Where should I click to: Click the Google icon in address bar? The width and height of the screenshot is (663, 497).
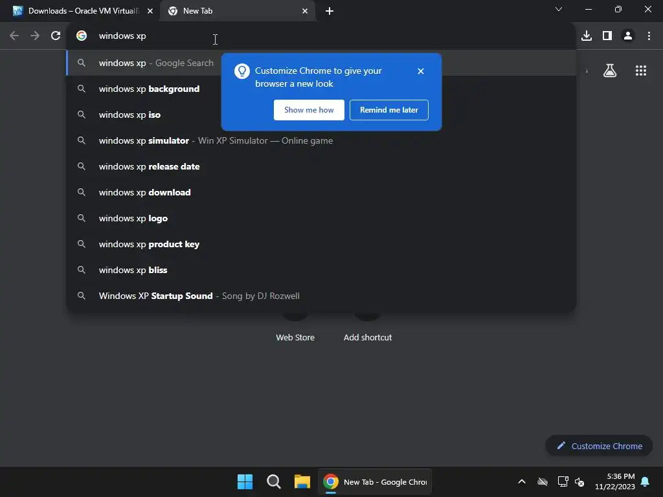pos(82,36)
